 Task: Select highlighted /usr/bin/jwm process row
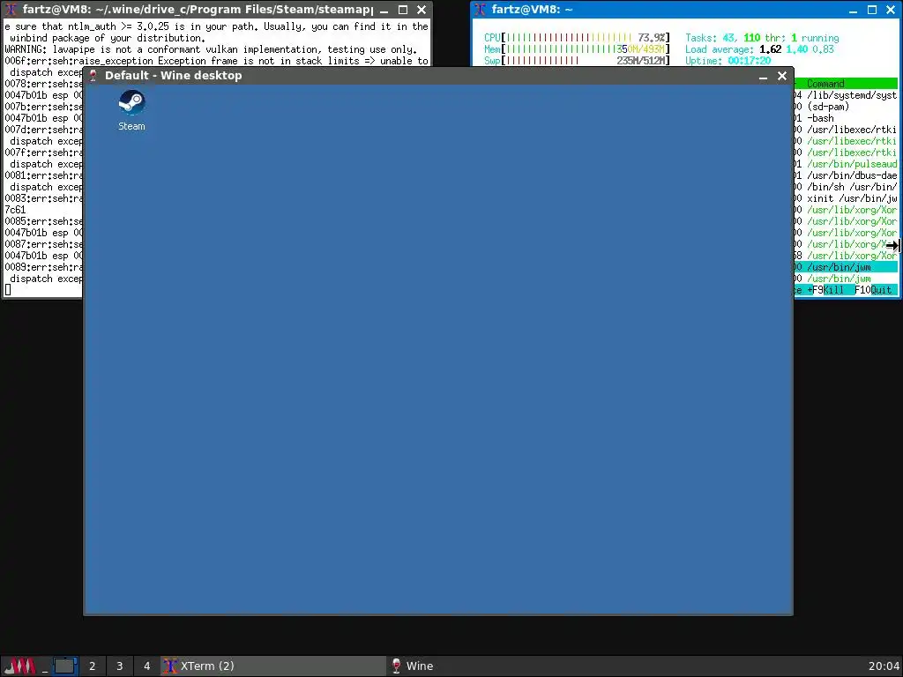tap(846, 267)
